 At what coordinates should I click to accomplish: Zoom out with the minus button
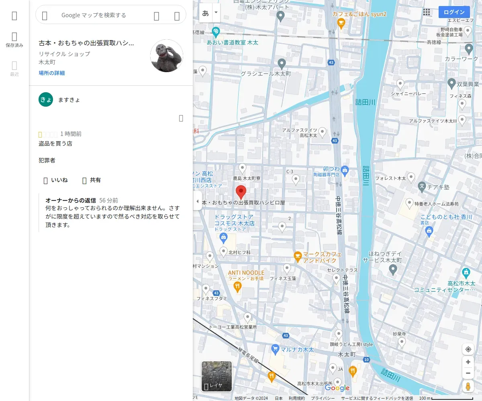coord(468,373)
